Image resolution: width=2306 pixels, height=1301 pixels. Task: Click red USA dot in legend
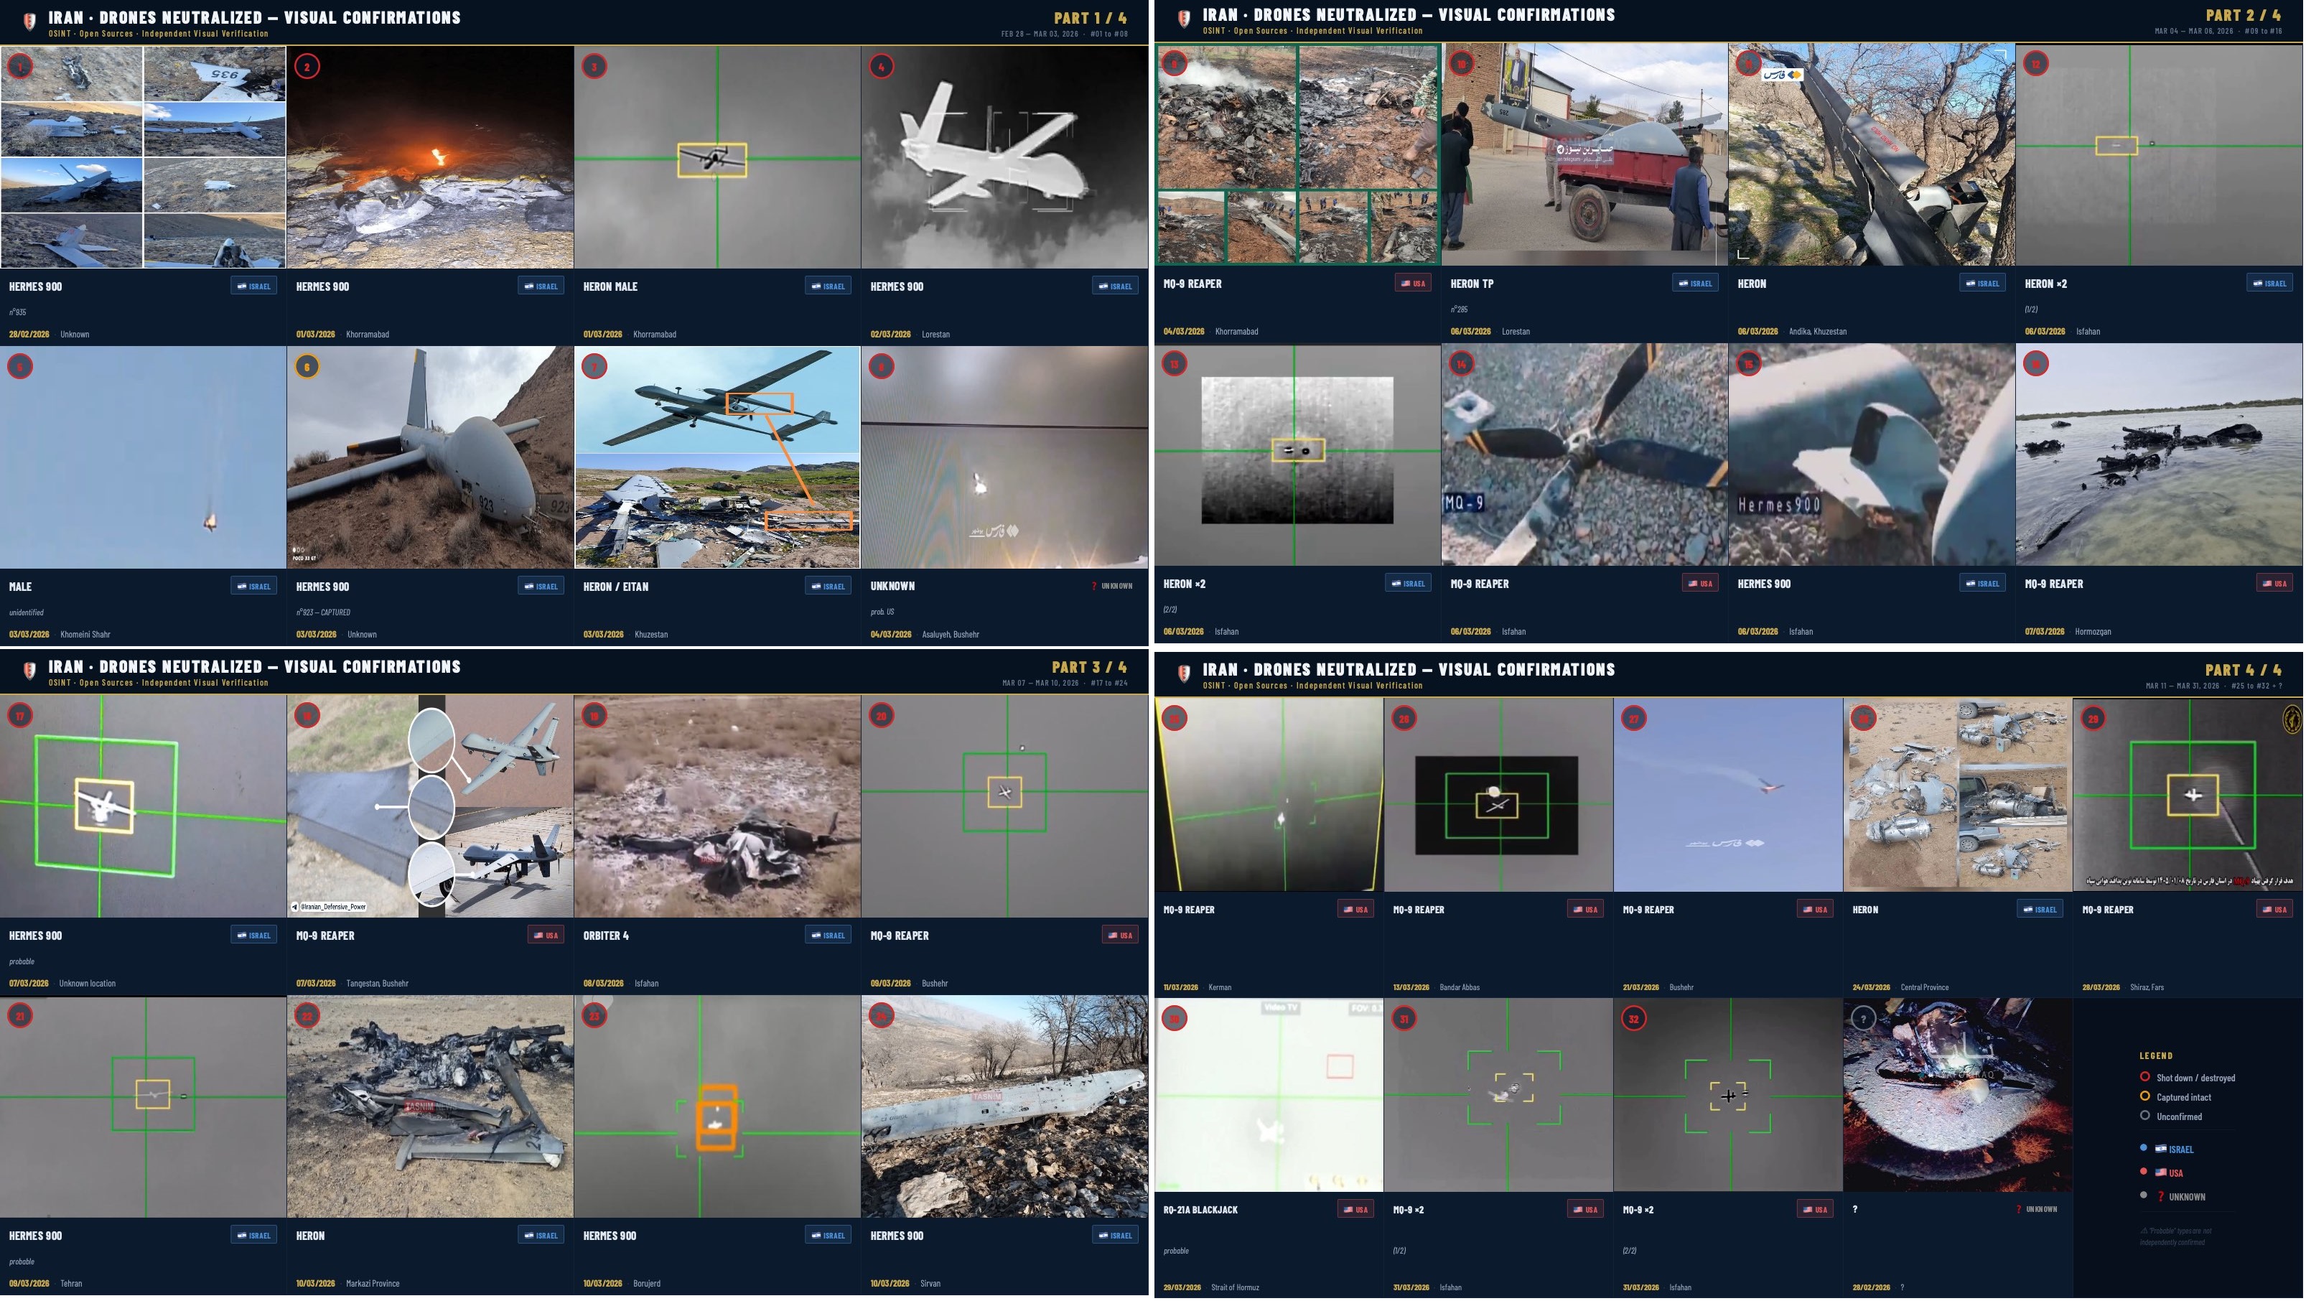[2143, 1171]
